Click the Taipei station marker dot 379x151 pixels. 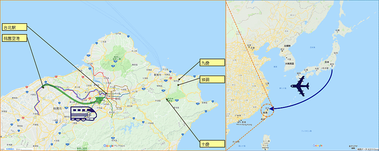(106, 93)
